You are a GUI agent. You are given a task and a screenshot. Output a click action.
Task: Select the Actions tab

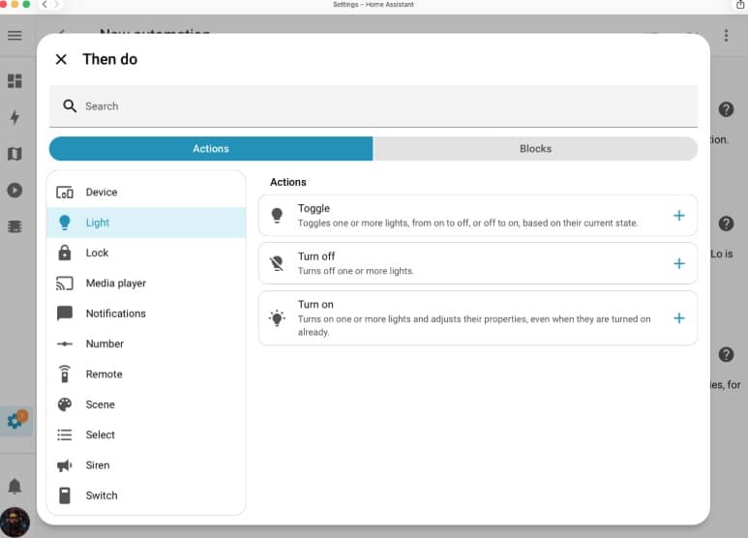211,149
